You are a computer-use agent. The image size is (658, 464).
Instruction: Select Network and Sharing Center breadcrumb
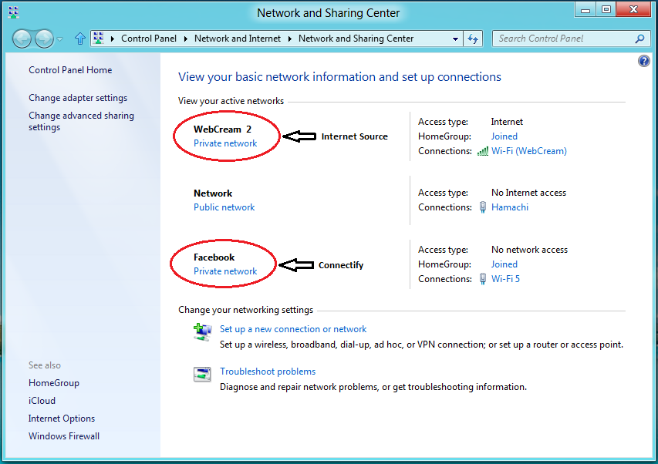(x=356, y=39)
